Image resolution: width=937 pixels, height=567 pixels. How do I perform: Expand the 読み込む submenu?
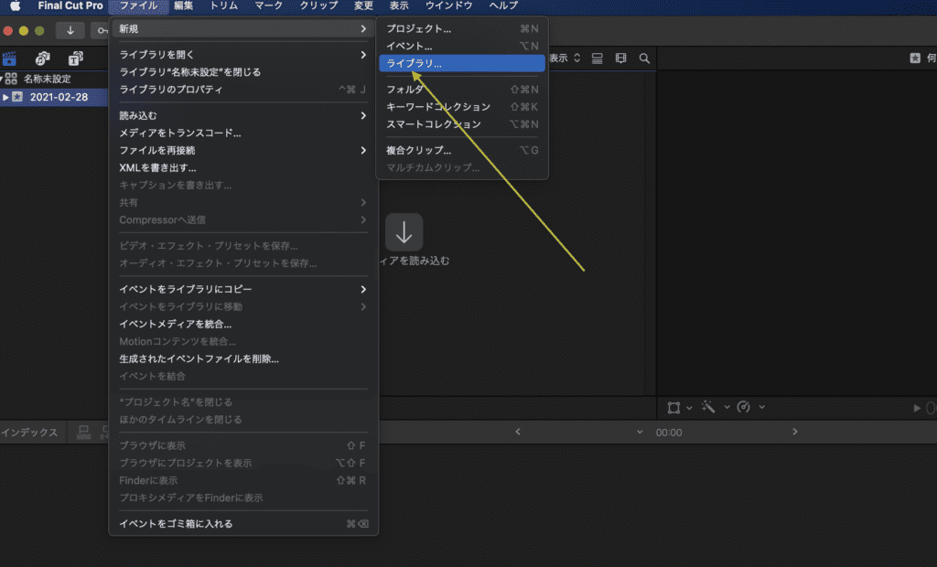pyautogui.click(x=243, y=116)
